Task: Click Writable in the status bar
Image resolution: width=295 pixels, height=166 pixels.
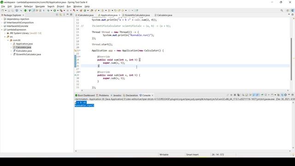Action: [164, 154]
